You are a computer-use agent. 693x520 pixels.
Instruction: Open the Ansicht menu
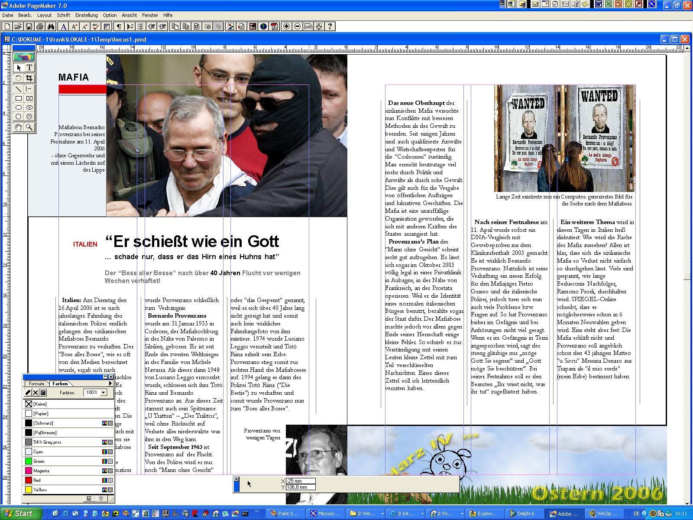(129, 15)
